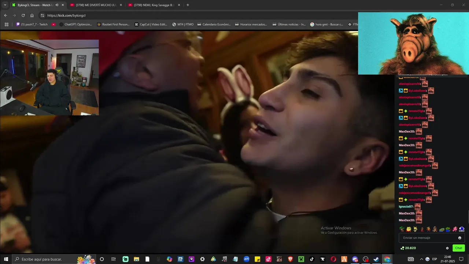Open the hora gmt Google bookmark
This screenshot has width=469, height=264.
point(326,25)
